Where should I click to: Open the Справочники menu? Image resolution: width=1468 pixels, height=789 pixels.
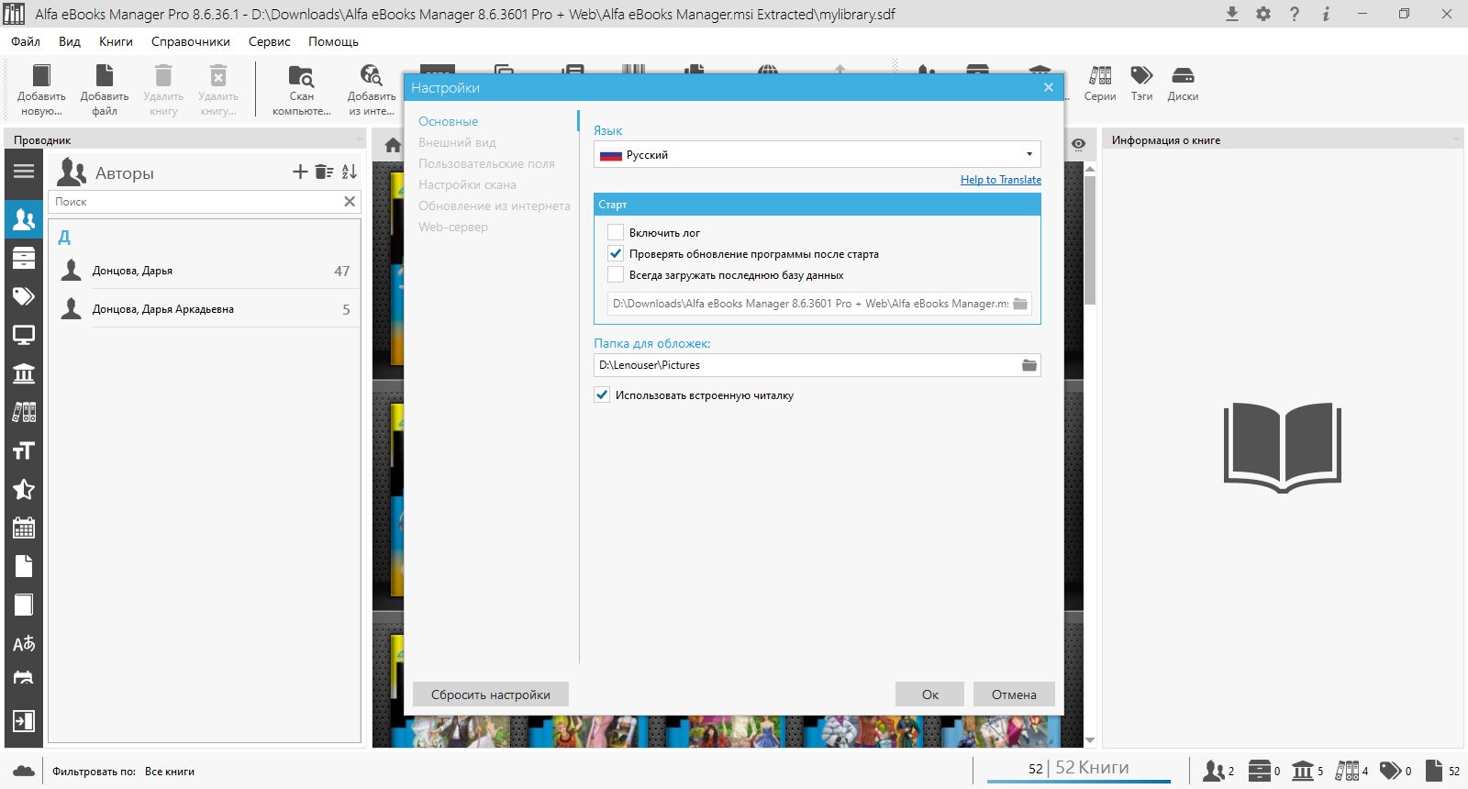pos(191,41)
